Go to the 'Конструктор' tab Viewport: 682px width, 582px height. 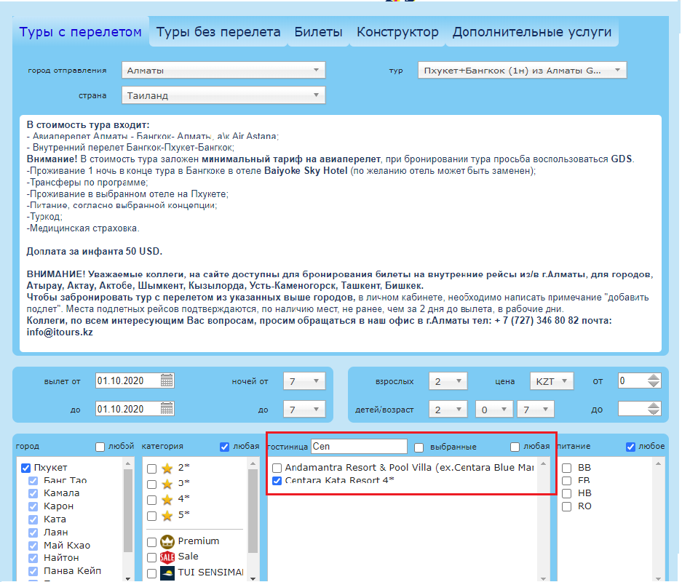click(x=397, y=32)
